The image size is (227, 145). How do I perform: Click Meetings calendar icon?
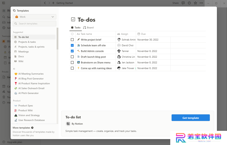pos(16,52)
